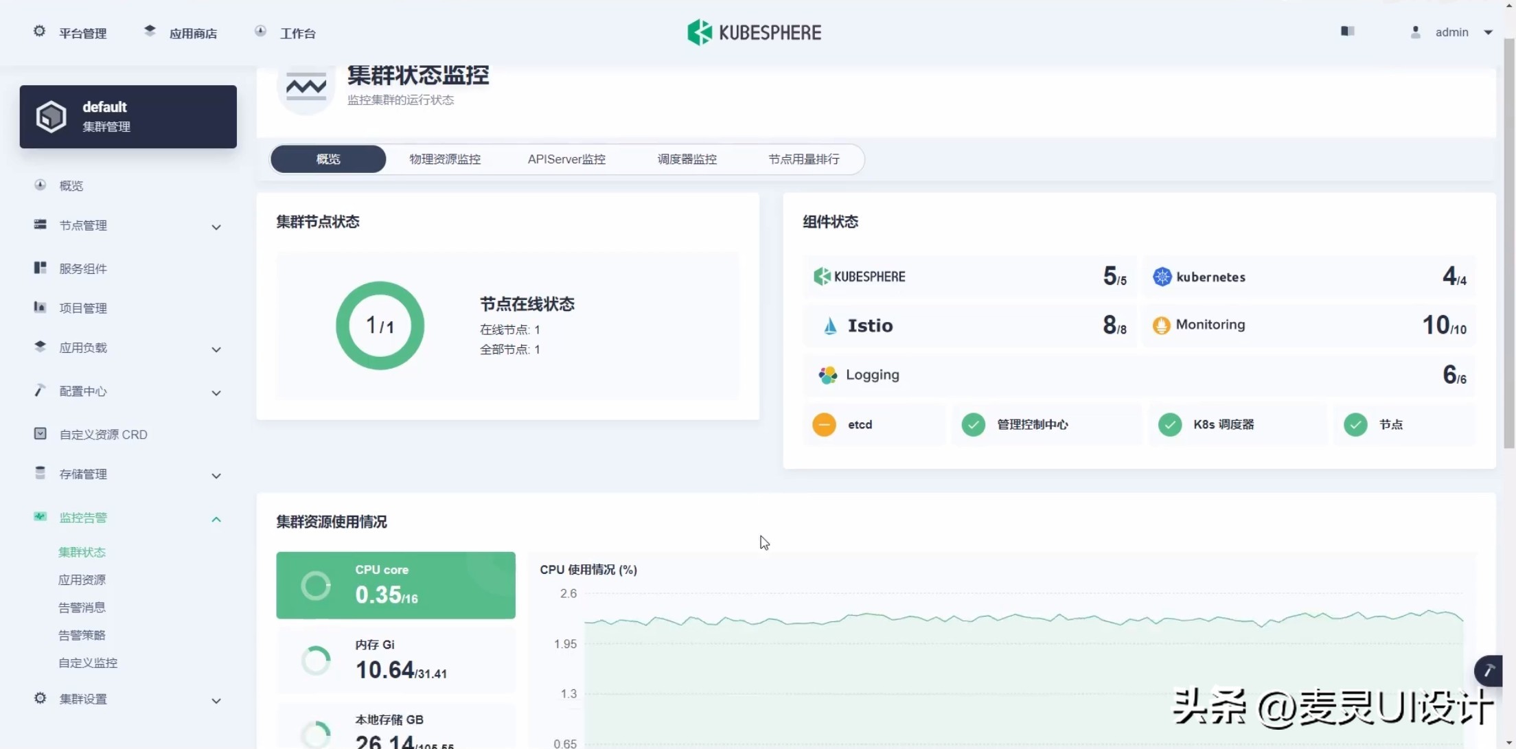The height and width of the screenshot is (749, 1516).
Task: Switch to the APIServer监控 tab
Action: tap(566, 159)
